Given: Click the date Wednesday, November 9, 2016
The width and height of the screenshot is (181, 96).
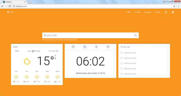Looking at the screenshot, I should coord(90,73).
